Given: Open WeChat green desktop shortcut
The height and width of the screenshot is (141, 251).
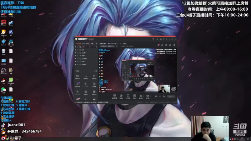Looking at the screenshot, I should point(3,90).
